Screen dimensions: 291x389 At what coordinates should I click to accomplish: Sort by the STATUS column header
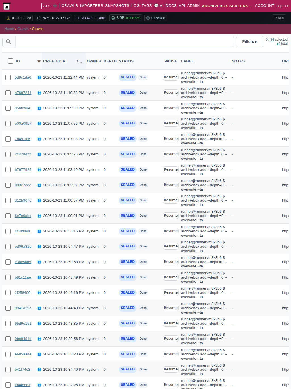pyautogui.click(x=126, y=61)
